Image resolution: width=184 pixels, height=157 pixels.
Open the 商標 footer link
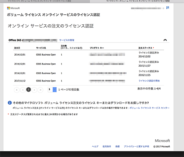[117, 146]
